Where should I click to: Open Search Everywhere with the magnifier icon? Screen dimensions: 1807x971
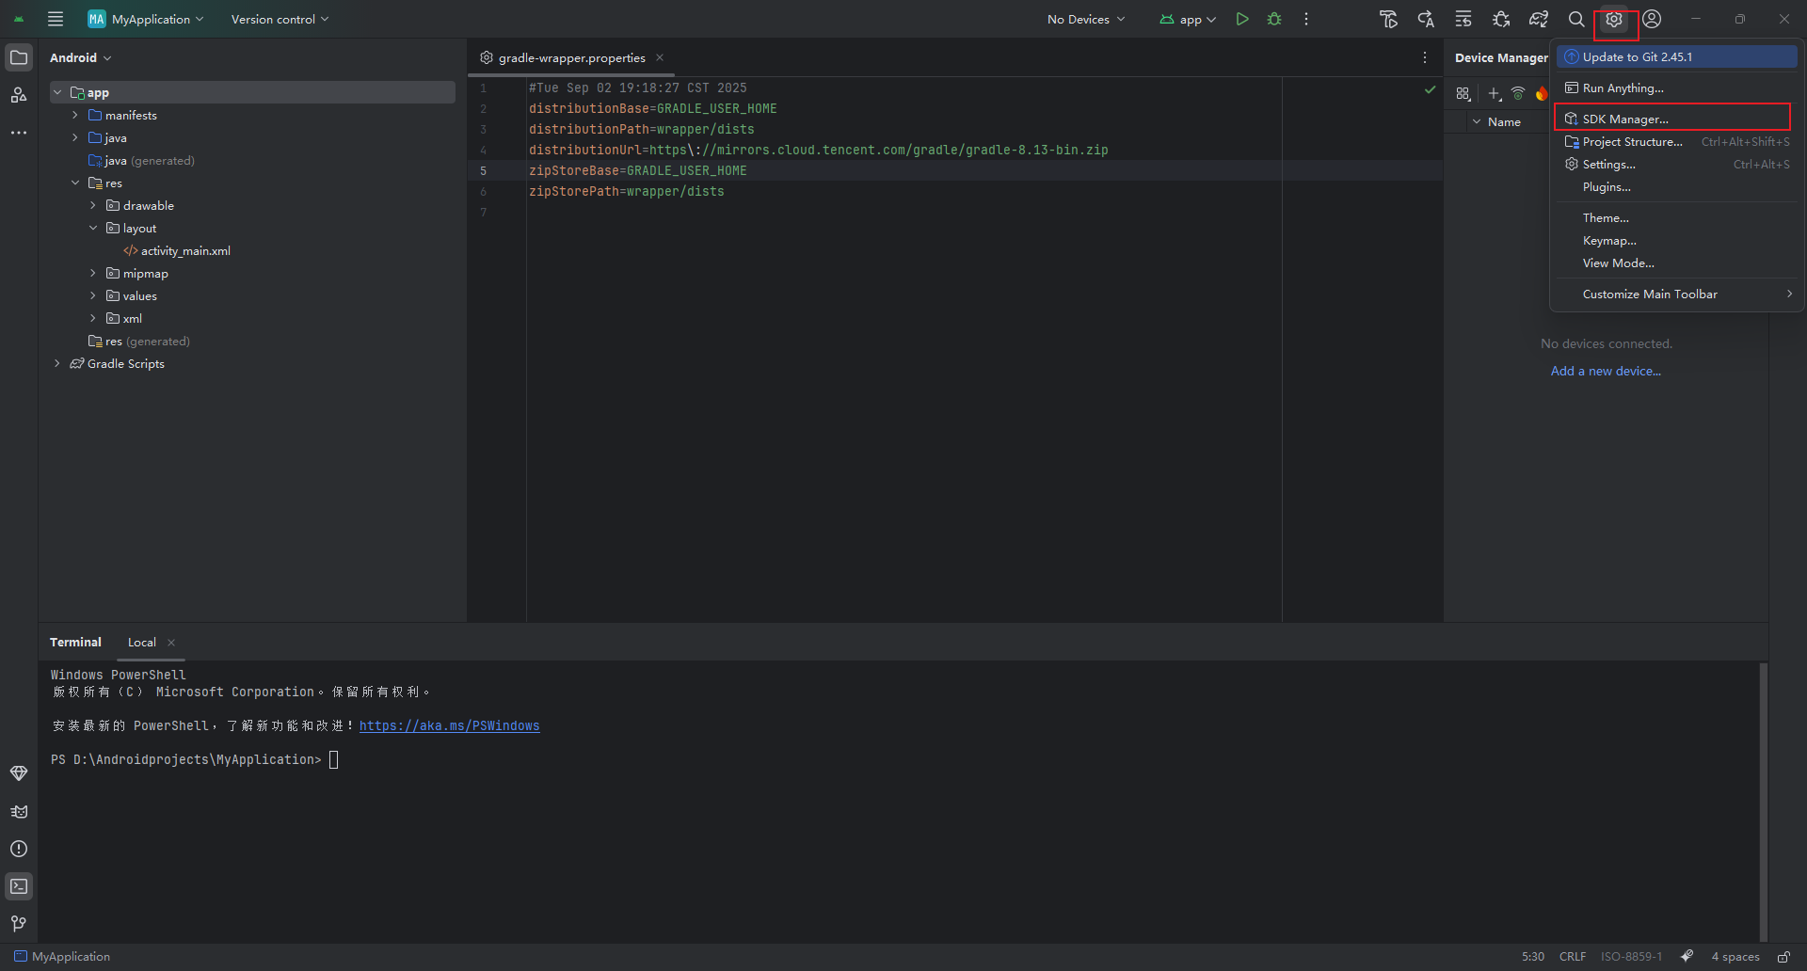click(x=1575, y=19)
